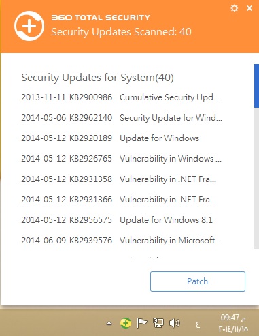Close the 360 Total Security popup
Viewport: 259px width, 336px height.
(249, 8)
